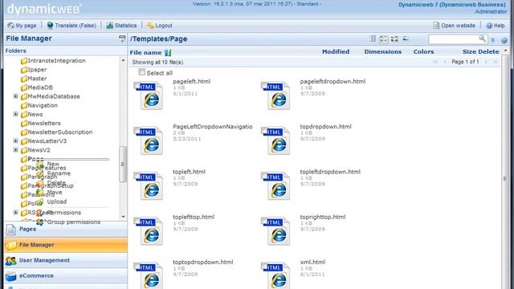Screen dimensions: 514x289
Task: Check the topdropdown.html file checkbox
Action: (x=264, y=131)
